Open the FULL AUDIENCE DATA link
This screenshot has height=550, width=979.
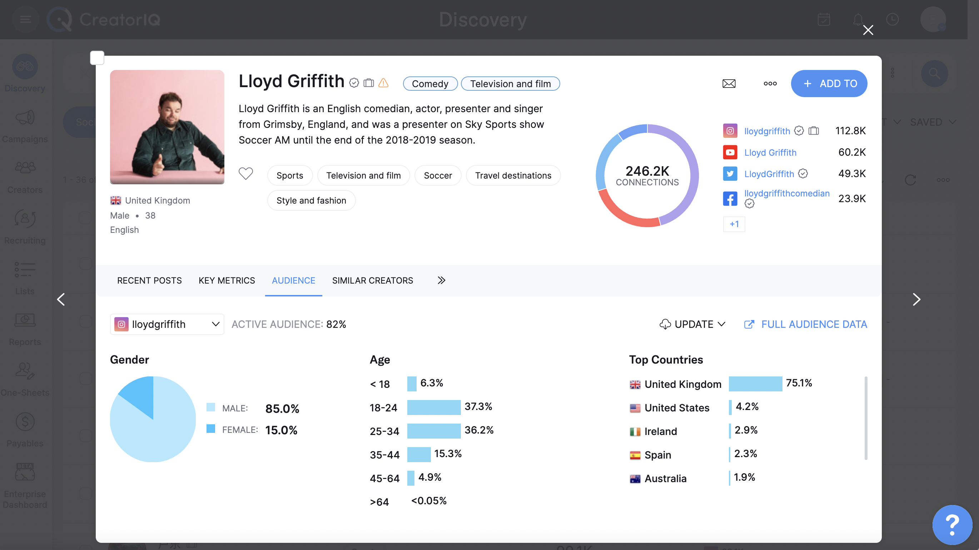point(806,324)
